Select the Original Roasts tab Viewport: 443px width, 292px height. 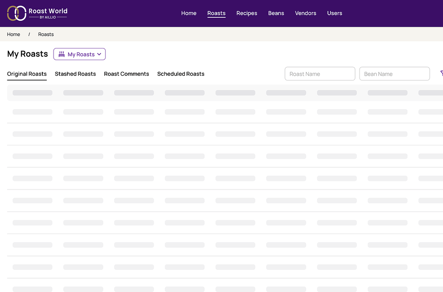[26, 74]
